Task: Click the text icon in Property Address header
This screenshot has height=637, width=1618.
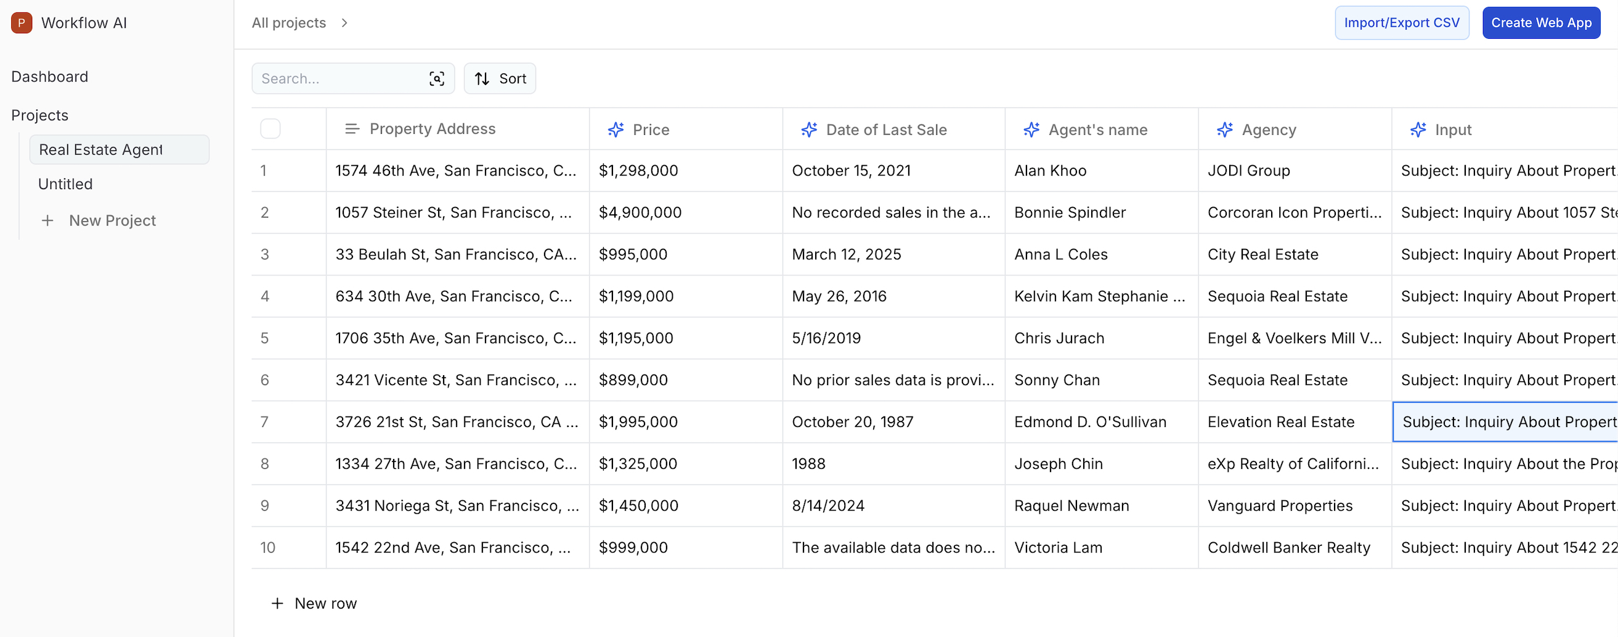Action: [x=352, y=129]
